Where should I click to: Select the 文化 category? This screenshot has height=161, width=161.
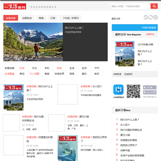click(x=34, y=68)
